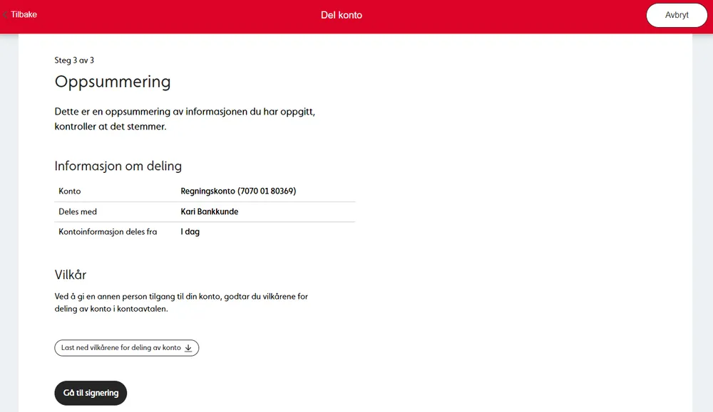Click the download arrow icon for the terms
This screenshot has width=713, height=412.
188,348
